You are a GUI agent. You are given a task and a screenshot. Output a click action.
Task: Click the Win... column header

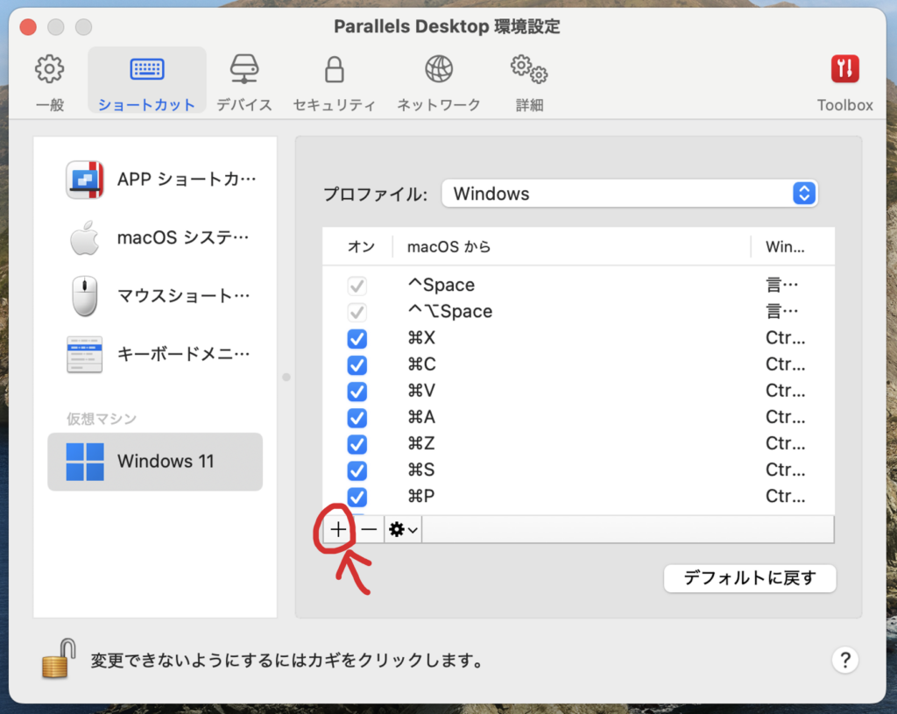785,247
